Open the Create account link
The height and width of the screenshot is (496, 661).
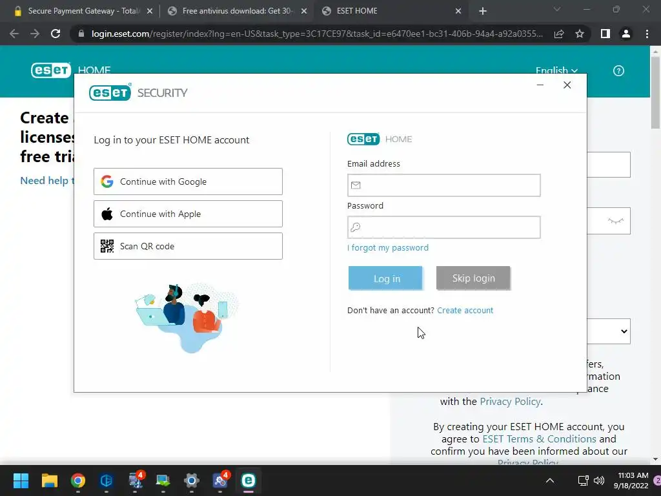point(465,311)
